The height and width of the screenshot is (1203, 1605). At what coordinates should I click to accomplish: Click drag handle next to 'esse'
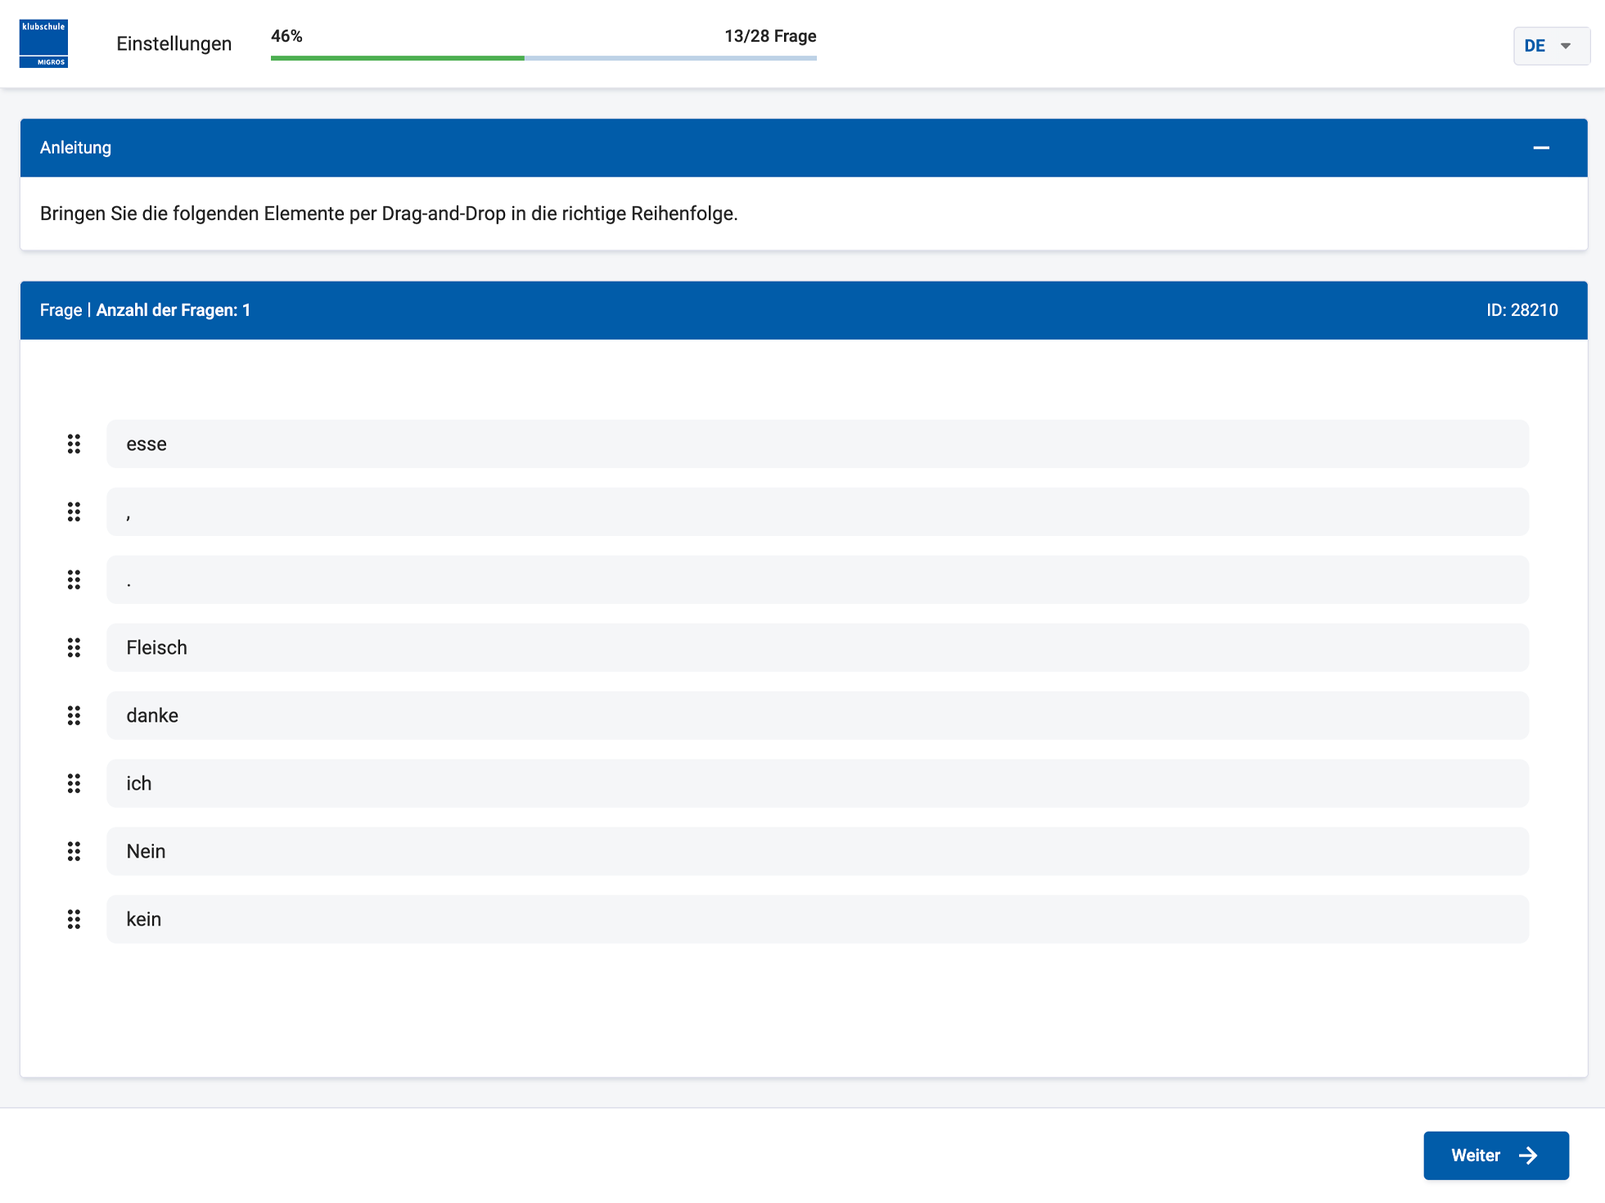[x=74, y=444]
